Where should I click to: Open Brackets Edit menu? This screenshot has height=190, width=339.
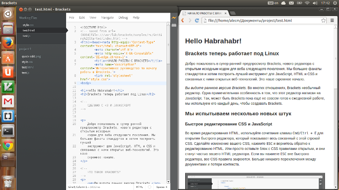coord(82,17)
